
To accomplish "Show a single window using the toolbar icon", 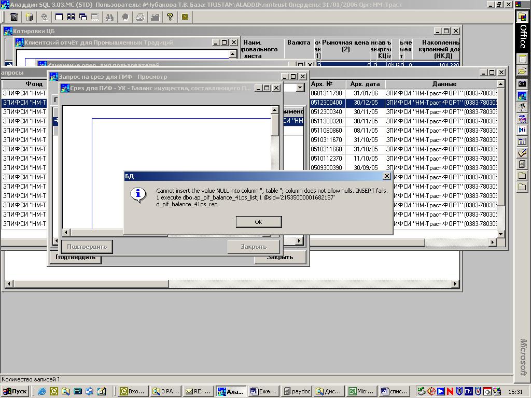I will tap(59, 17).
